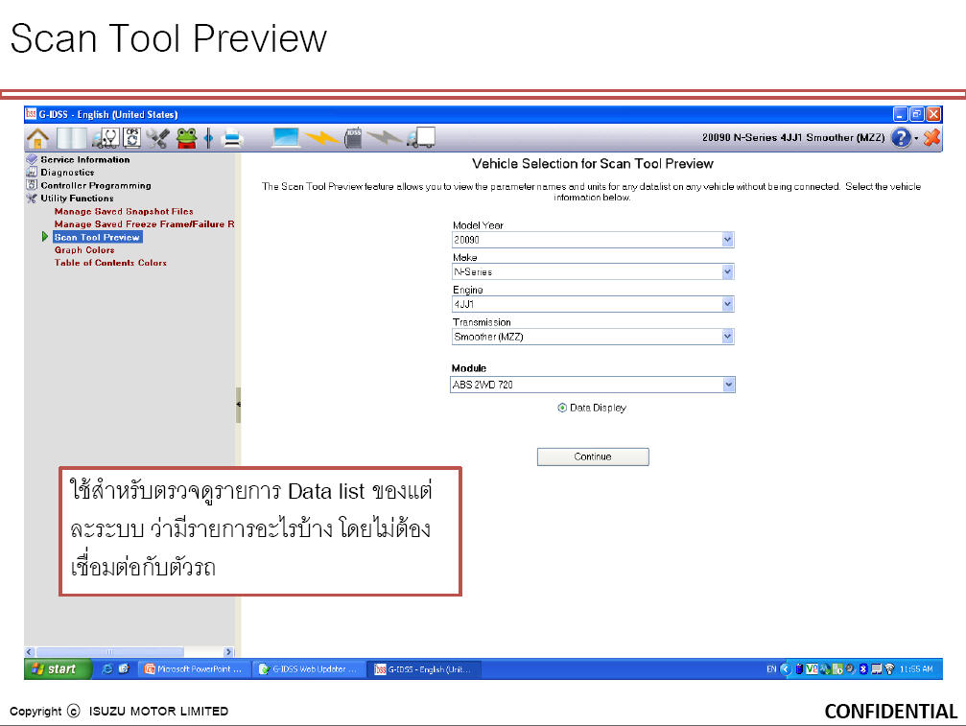Image resolution: width=966 pixels, height=726 pixels.
Task: Expand the Make dropdown showing N-Series
Action: coord(727,271)
